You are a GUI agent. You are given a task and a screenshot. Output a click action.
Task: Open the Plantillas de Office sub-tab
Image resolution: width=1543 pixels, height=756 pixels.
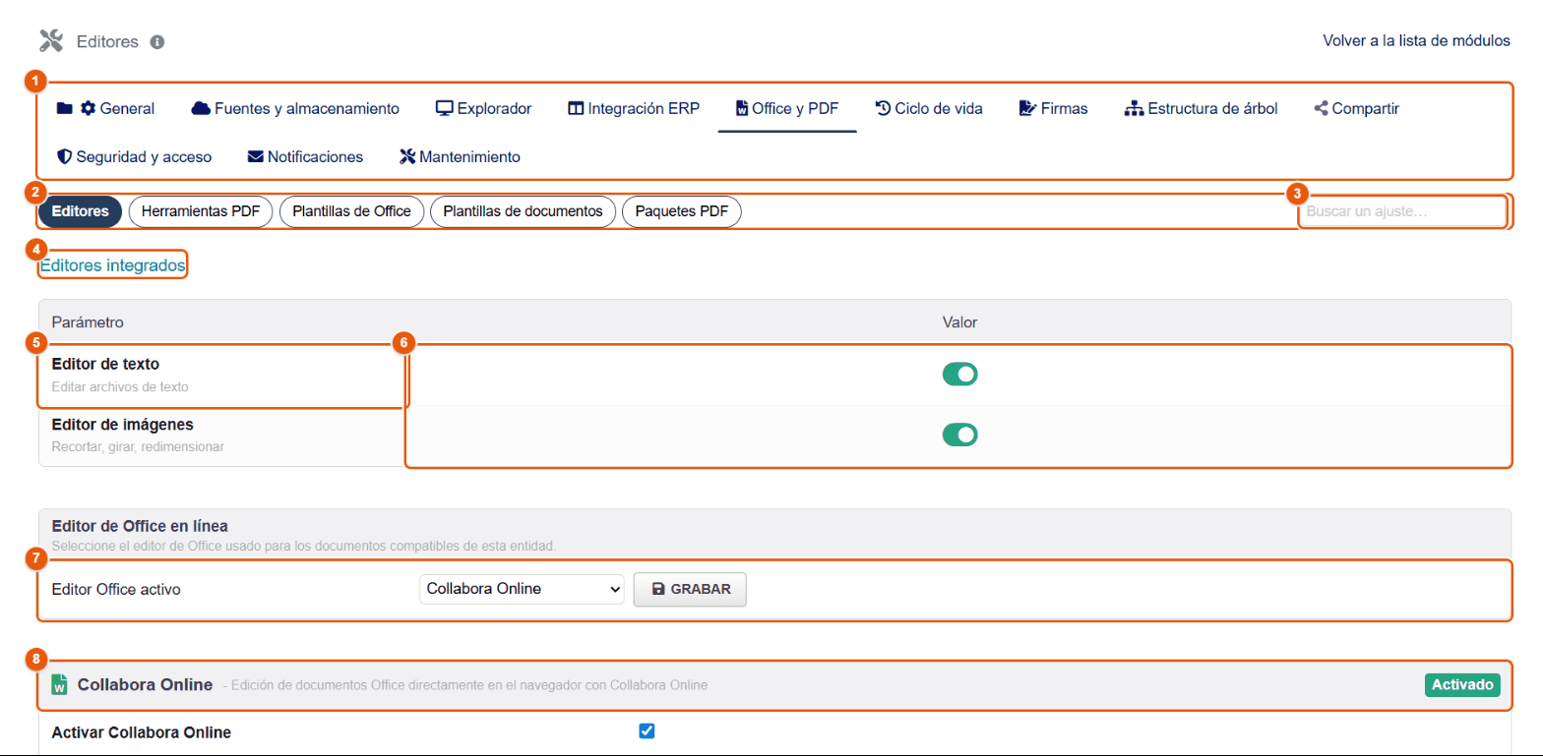click(351, 211)
